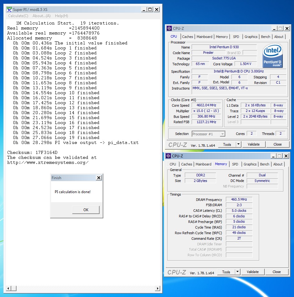The height and width of the screenshot is (297, 294).
Task: Click the right arrow of Super PI horizontal scrollbar
Action: (x=157, y=289)
